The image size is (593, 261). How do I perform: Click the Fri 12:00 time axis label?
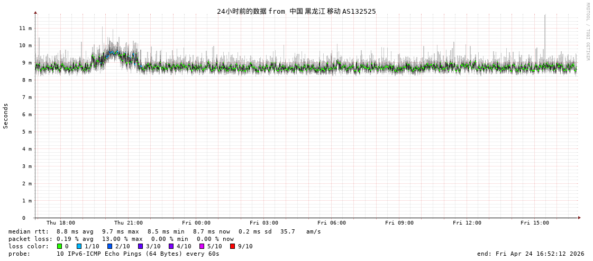(467, 223)
